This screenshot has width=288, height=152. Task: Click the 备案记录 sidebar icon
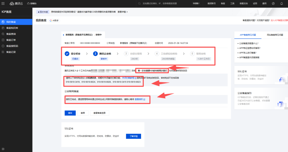click(x=3, y=52)
